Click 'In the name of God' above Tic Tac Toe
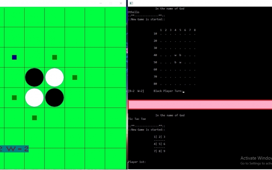 tap(170, 115)
